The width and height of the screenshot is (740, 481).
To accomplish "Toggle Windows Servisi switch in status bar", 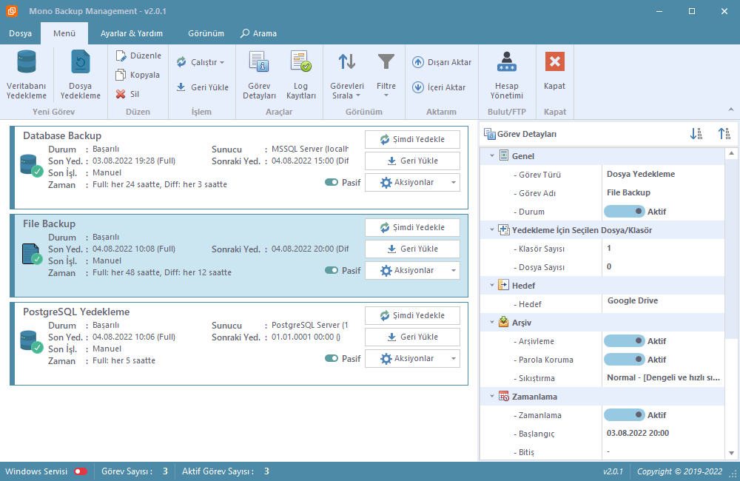I will click(x=81, y=471).
